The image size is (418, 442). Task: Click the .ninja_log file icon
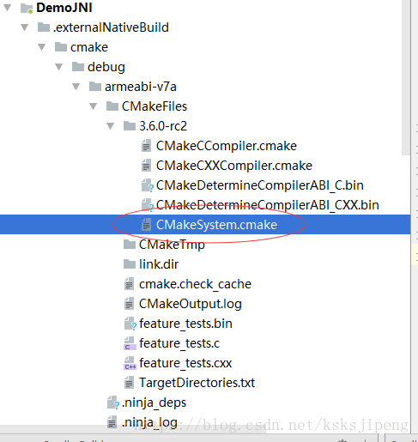point(112,422)
